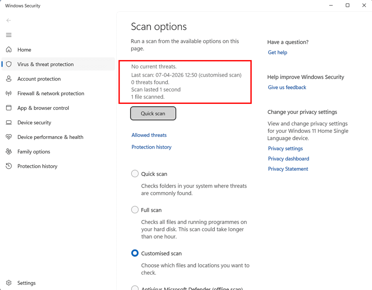The width and height of the screenshot is (372, 290).
Task: Click the Family options icon
Action: 9,152
